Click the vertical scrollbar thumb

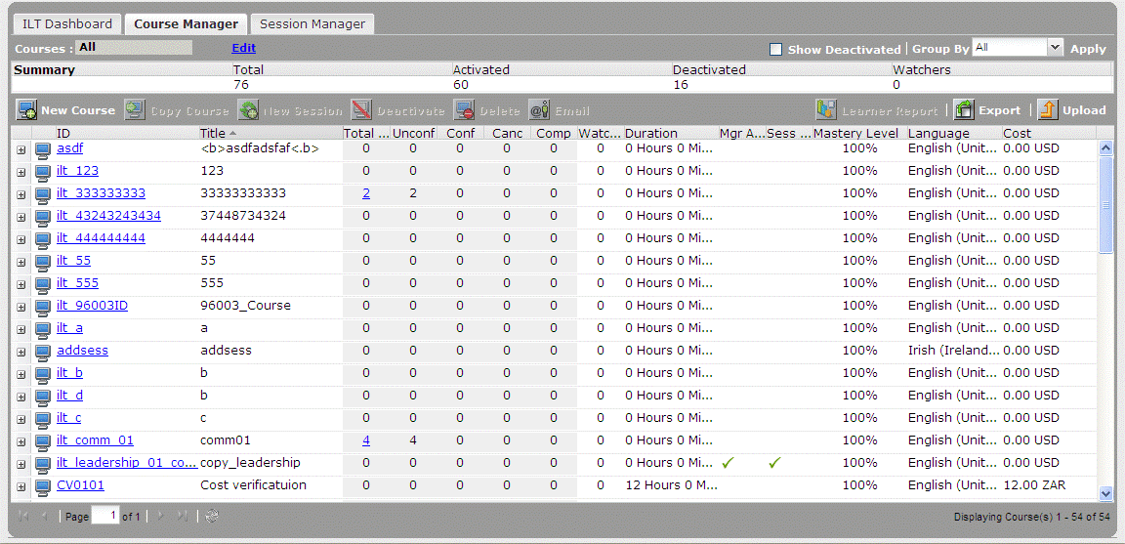pyautogui.click(x=1104, y=204)
